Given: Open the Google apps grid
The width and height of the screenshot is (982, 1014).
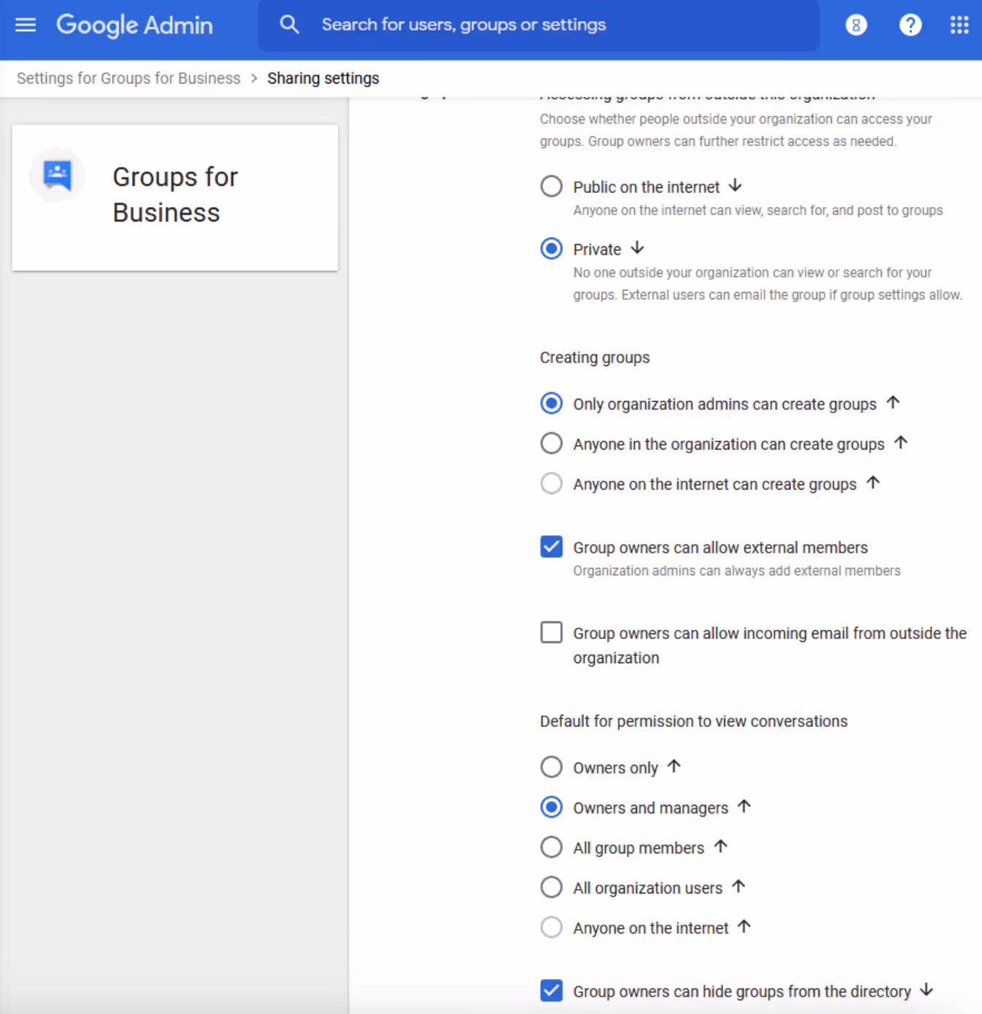Looking at the screenshot, I should pos(959,25).
